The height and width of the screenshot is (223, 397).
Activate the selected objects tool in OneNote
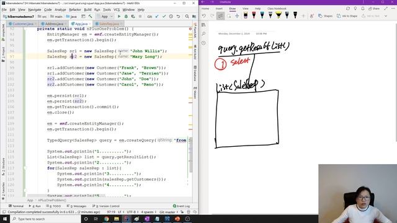[x=221, y=16]
